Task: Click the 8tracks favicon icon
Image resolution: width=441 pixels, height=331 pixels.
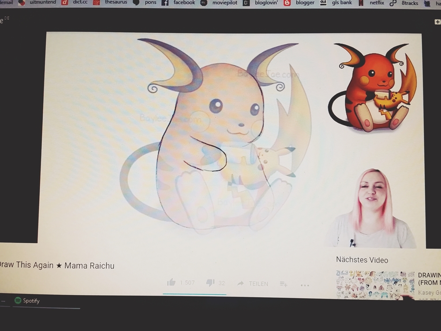Action: (x=393, y=4)
